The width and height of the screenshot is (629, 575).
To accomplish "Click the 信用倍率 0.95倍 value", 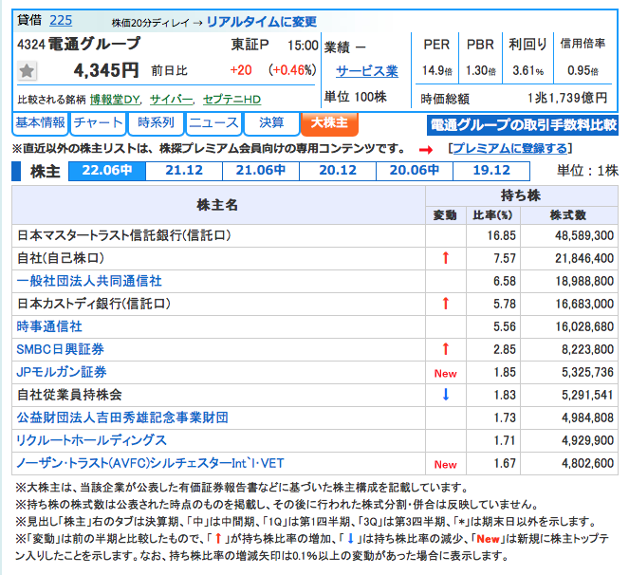I will pyautogui.click(x=583, y=71).
